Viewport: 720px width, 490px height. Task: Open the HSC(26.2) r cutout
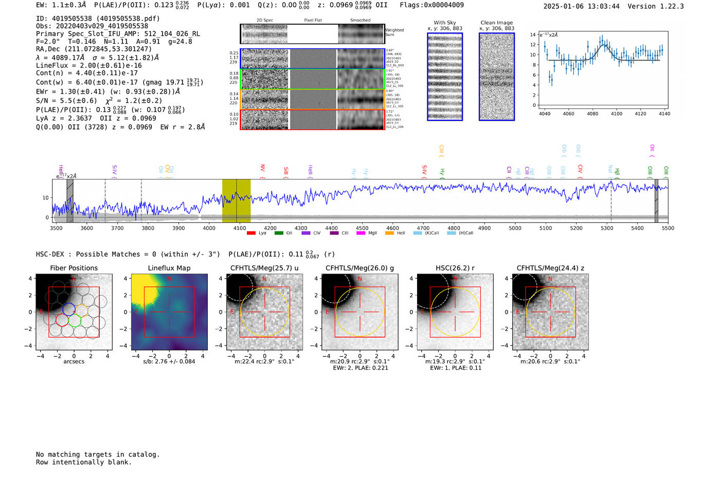[455, 312]
